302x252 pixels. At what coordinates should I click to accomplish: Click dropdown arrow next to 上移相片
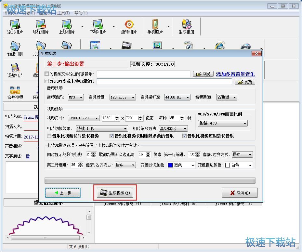[83, 27]
